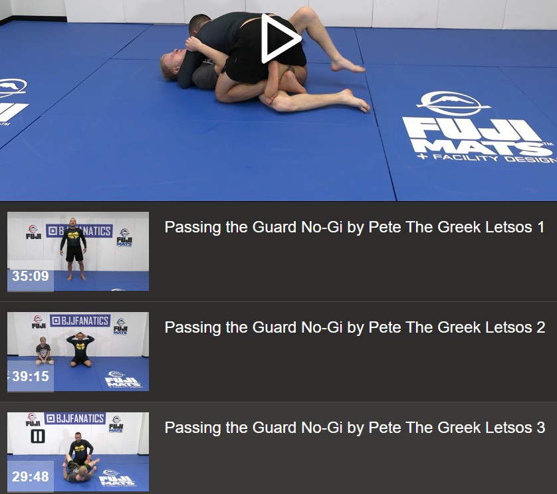
Task: Click the 39:15 duration badge
Action: click(31, 376)
